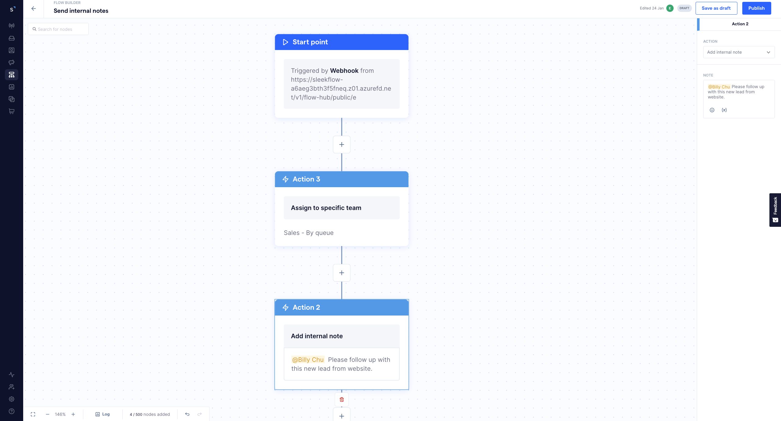Select the lightning bolt Action 2 icon

click(x=285, y=307)
